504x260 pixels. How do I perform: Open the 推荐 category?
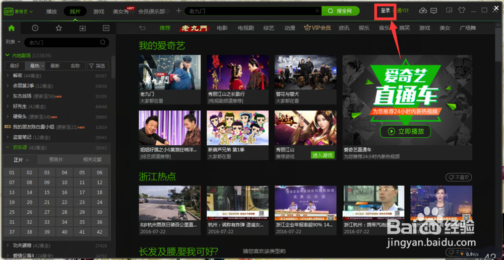point(165,28)
